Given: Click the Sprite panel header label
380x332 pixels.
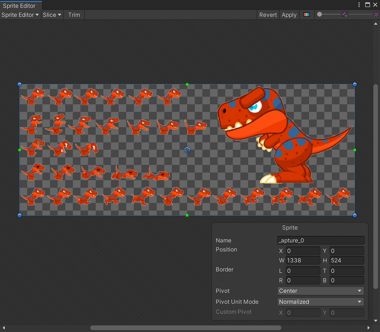Looking at the screenshot, I should pos(290,228).
